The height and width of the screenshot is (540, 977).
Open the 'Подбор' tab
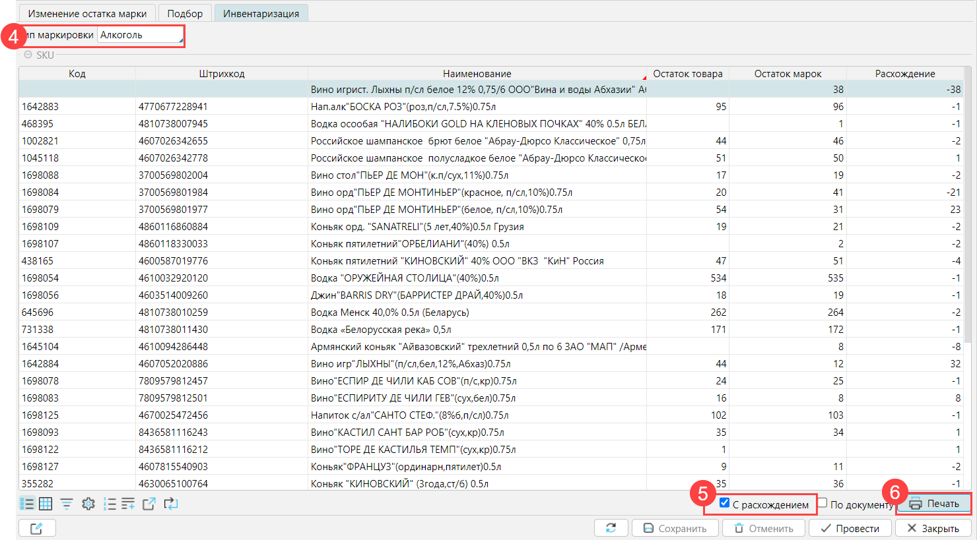[185, 13]
